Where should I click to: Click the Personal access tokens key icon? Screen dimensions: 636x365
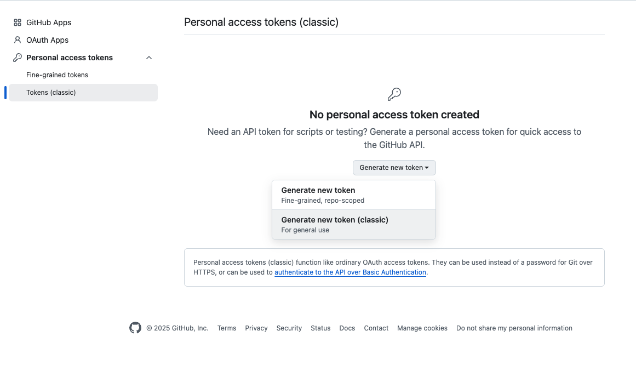coord(18,58)
